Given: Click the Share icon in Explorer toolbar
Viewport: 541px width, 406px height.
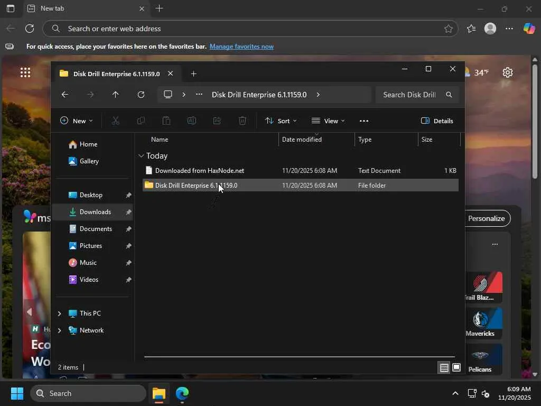Looking at the screenshot, I should coord(217,121).
